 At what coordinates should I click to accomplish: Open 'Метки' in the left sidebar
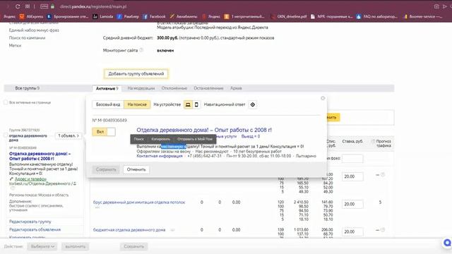pyautogui.click(x=15, y=45)
